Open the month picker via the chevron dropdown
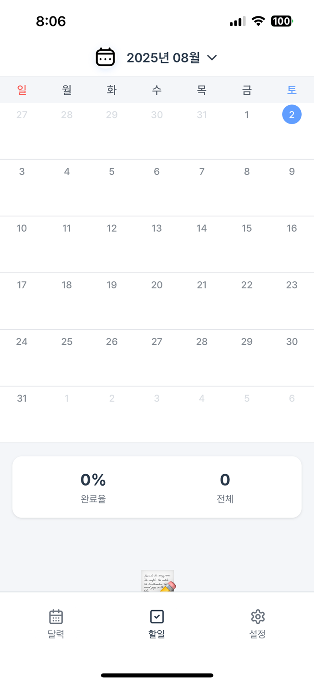The image size is (314, 684). (x=212, y=58)
